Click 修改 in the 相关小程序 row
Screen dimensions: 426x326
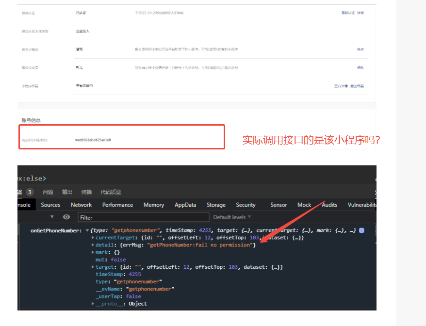click(360, 49)
